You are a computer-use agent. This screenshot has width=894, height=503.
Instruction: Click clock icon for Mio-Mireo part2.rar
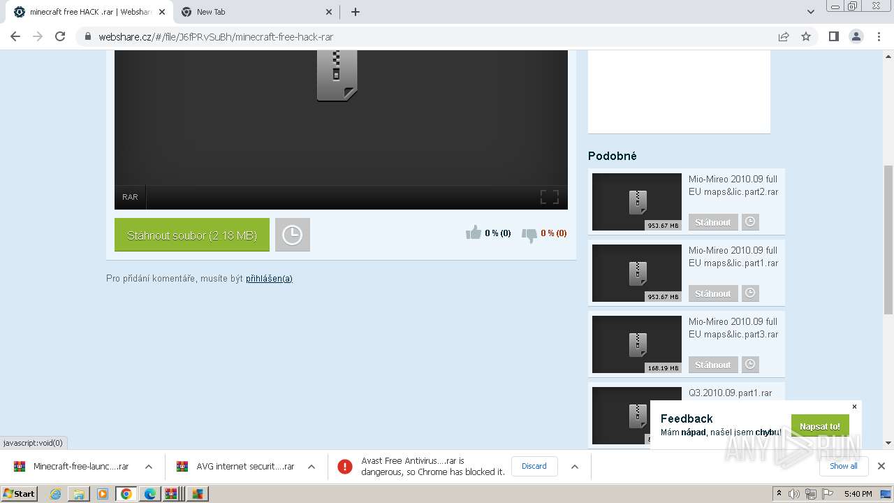(x=750, y=222)
